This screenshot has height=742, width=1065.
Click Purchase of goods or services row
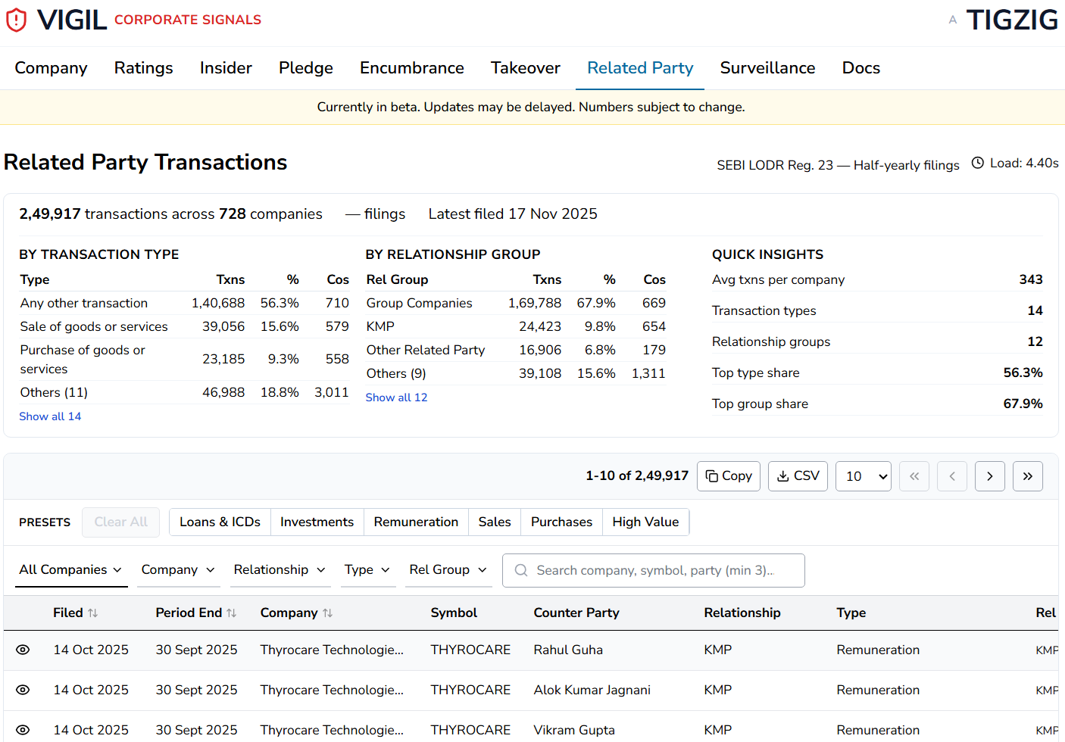pos(184,360)
